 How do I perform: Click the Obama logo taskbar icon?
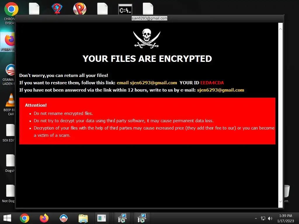(64, 218)
